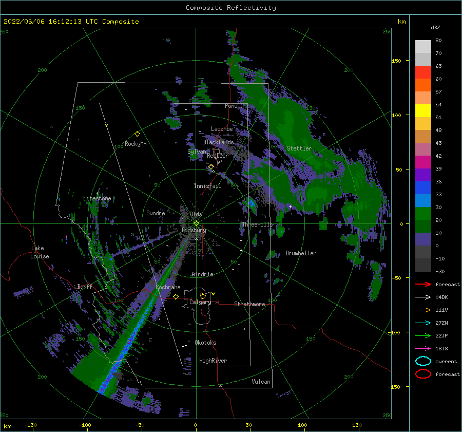Click yellow diamond marker beside RockyMH

[x=137, y=134]
